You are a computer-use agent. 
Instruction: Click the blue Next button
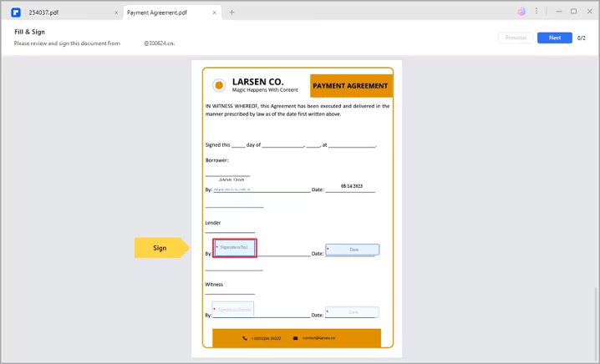pos(555,38)
